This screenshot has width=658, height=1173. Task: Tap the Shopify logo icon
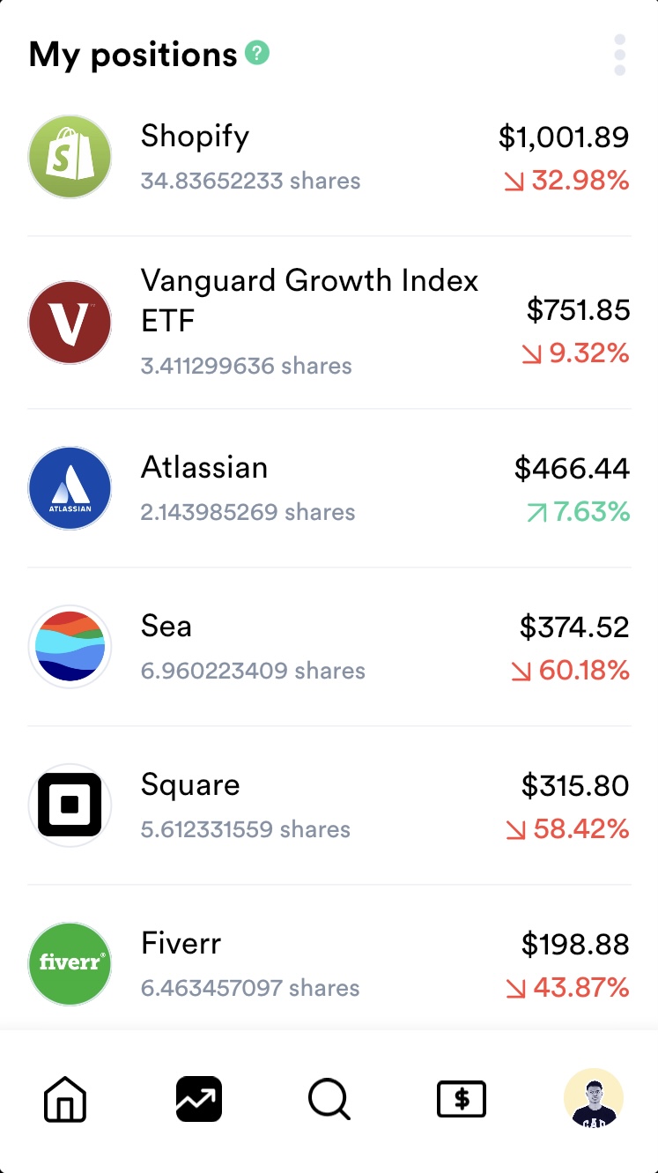(70, 157)
